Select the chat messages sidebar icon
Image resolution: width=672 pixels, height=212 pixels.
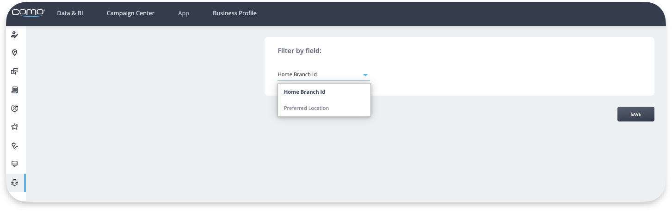point(14,72)
